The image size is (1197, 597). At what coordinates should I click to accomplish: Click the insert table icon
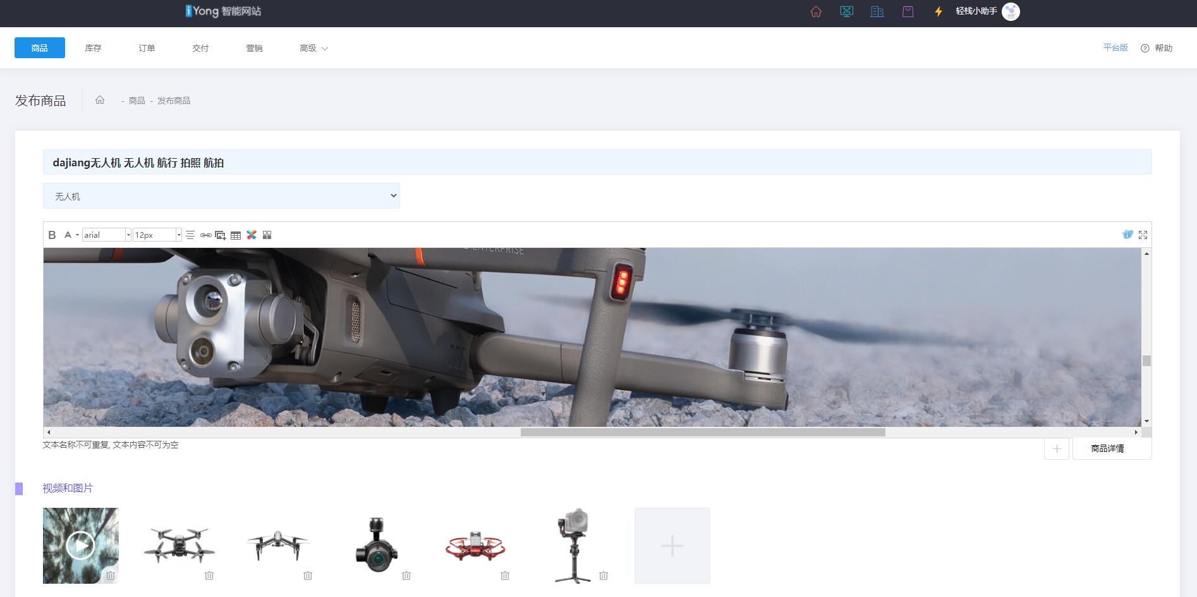tap(236, 235)
